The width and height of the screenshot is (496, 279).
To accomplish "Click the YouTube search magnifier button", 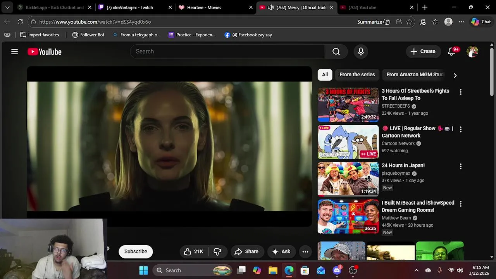I will 336,52.
